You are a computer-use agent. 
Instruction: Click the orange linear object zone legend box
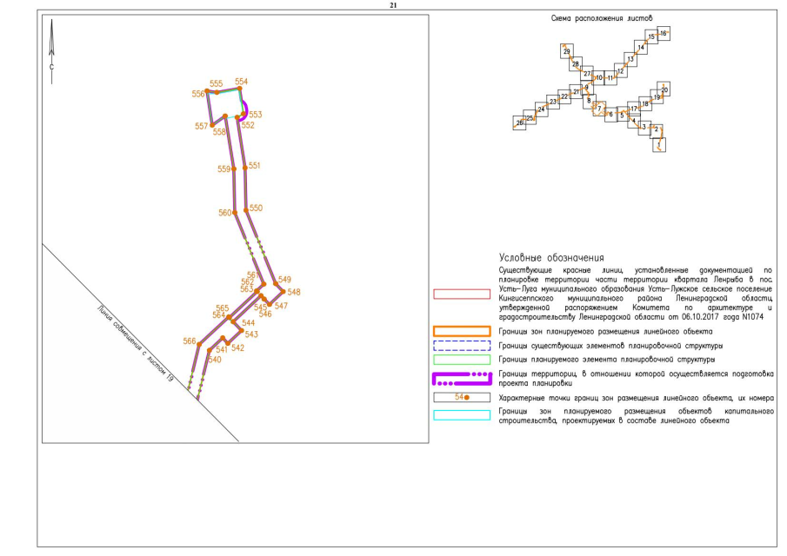point(464,331)
